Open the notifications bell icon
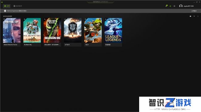This screenshot has height=112, width=201. coord(166,6)
